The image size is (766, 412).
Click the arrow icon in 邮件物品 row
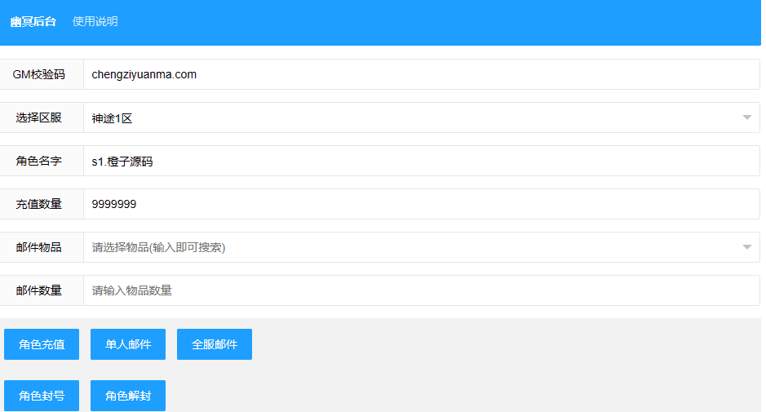click(746, 247)
